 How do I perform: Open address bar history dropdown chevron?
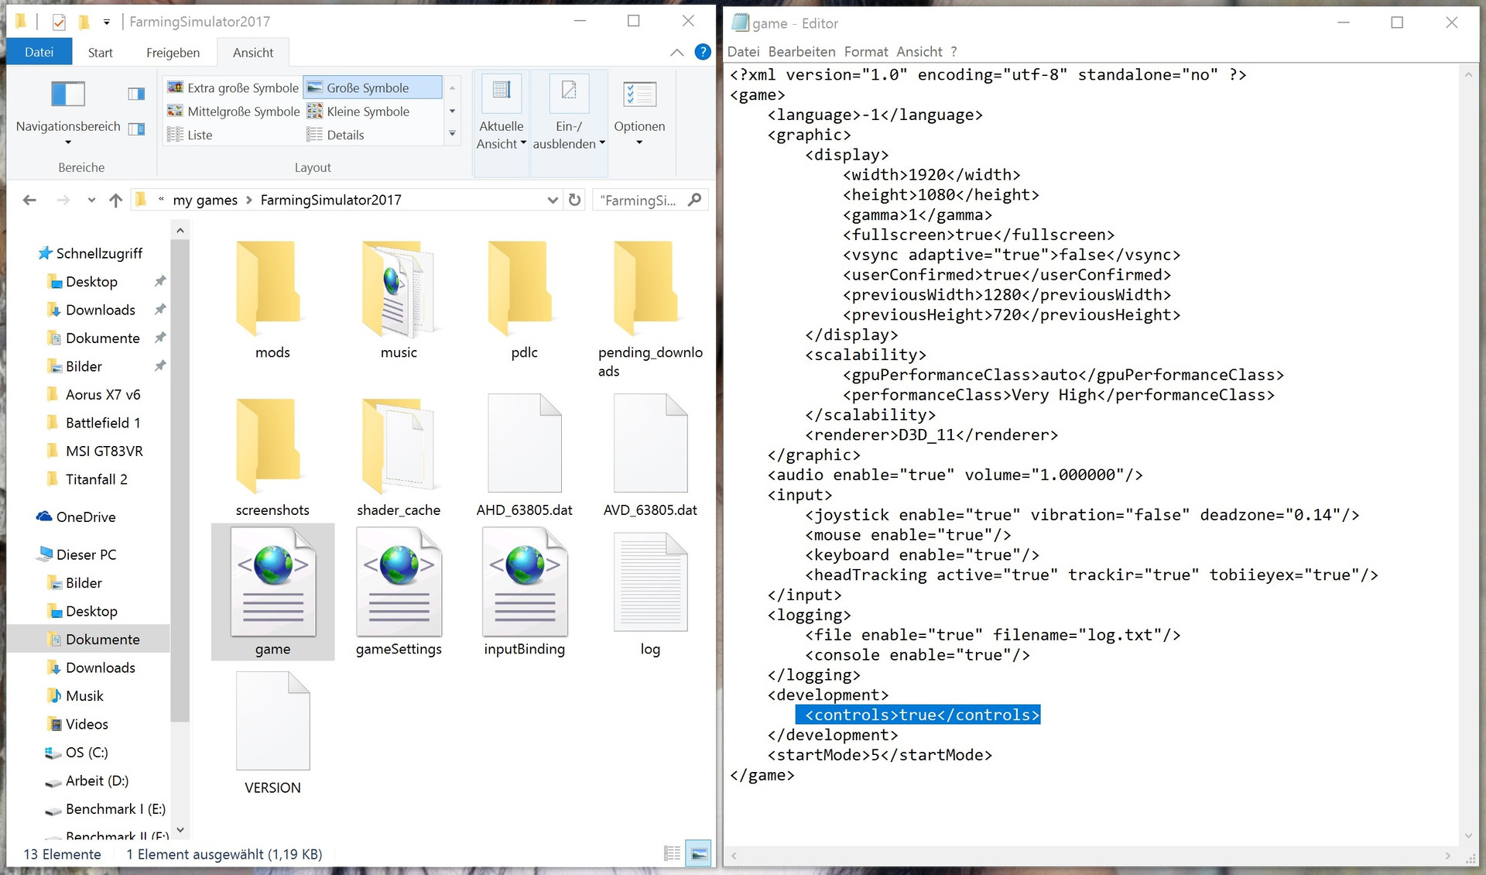pos(553,200)
